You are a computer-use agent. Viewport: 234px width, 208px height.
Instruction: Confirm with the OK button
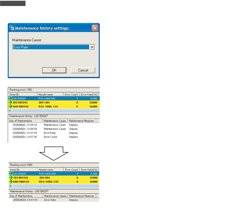pyautogui.click(x=54, y=70)
